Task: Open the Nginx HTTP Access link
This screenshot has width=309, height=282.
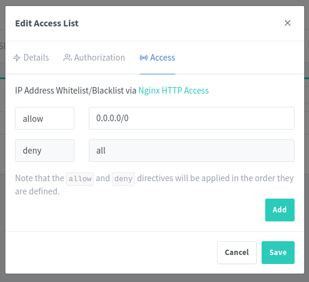Action: 173,91
